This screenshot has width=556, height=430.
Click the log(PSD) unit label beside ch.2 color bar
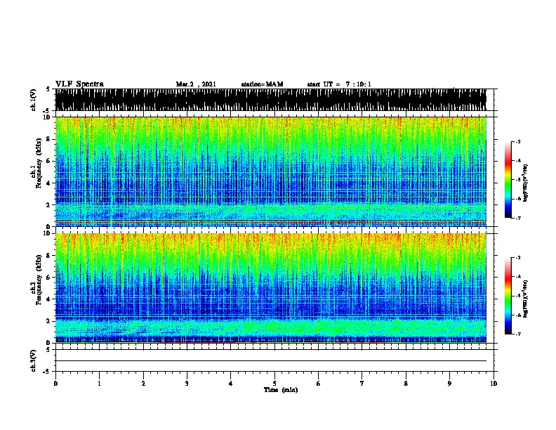click(x=526, y=299)
